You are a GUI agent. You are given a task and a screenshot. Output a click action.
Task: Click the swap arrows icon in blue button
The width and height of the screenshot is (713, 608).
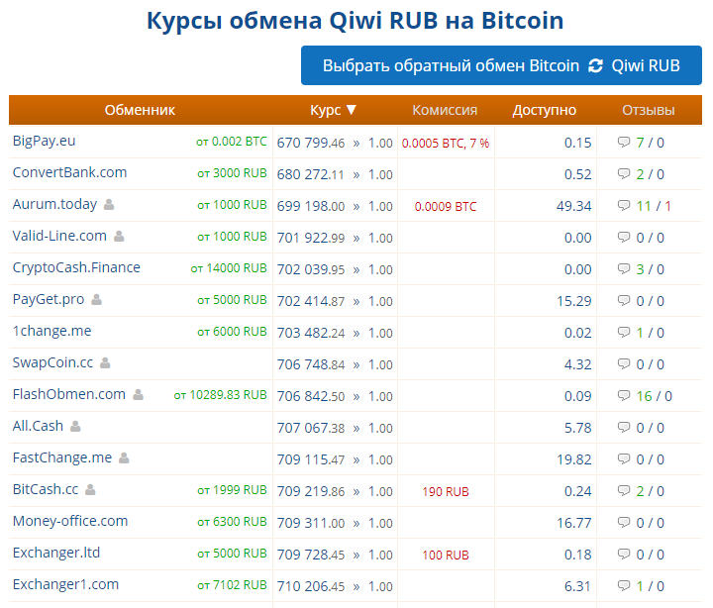[595, 66]
